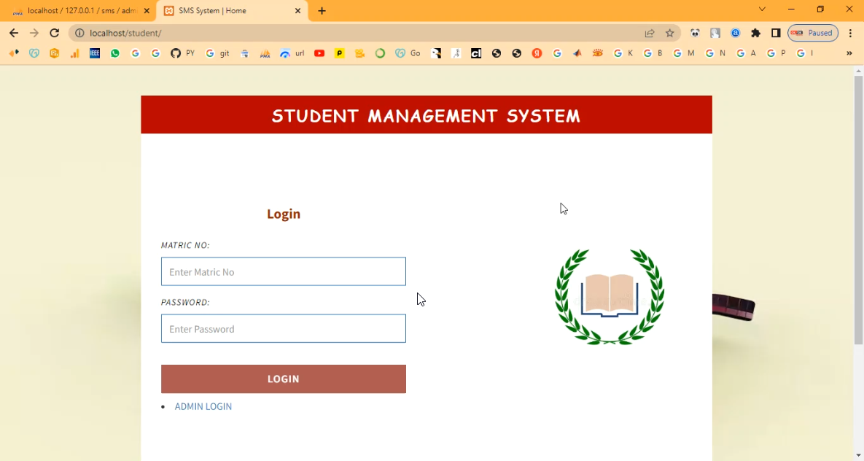Reload the page
Screen dimensions: 864x461
54,33
